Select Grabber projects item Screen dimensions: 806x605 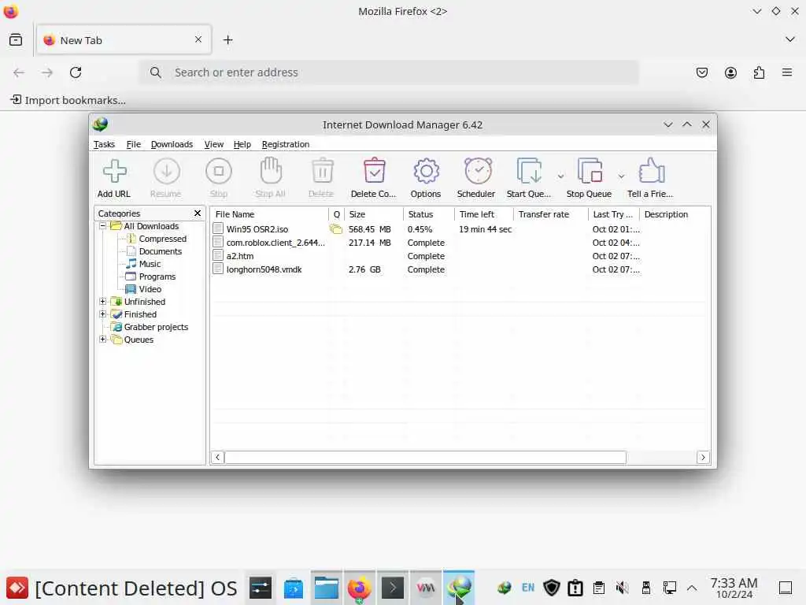click(x=156, y=327)
